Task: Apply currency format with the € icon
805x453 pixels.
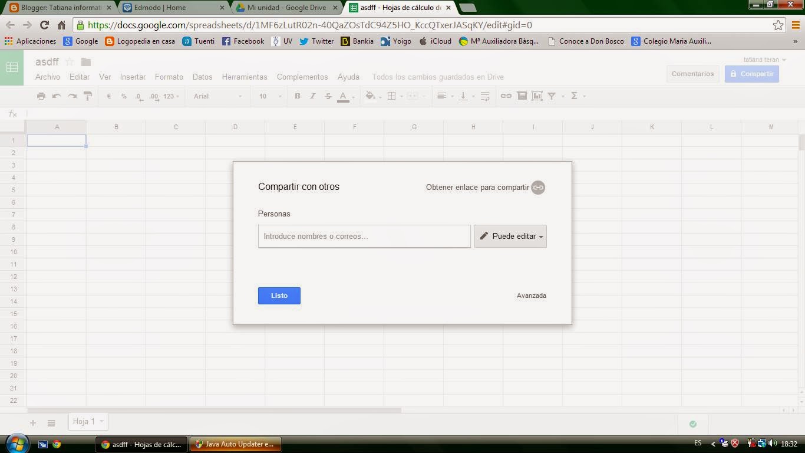Action: click(x=108, y=96)
